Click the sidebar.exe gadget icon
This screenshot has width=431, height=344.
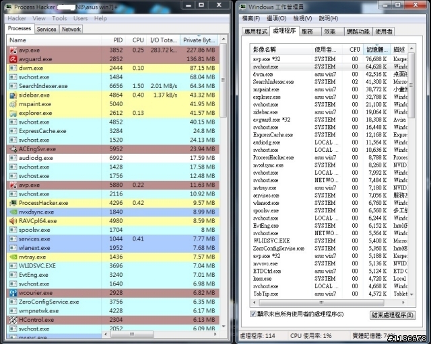pyautogui.click(x=13, y=95)
